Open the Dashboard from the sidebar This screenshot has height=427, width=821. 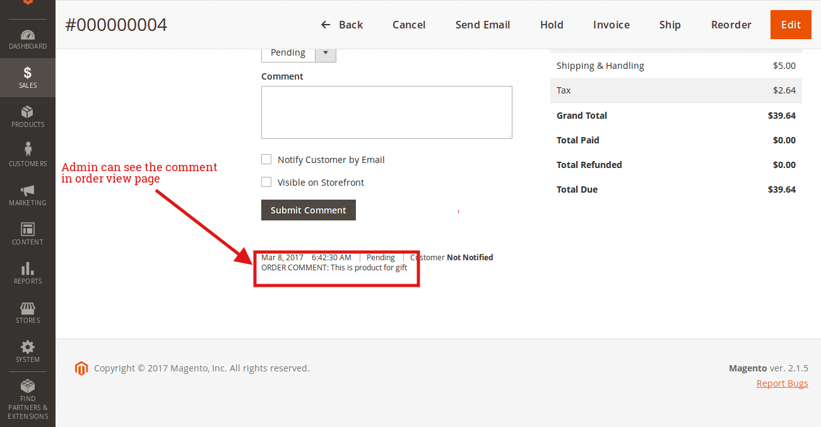pos(27,38)
